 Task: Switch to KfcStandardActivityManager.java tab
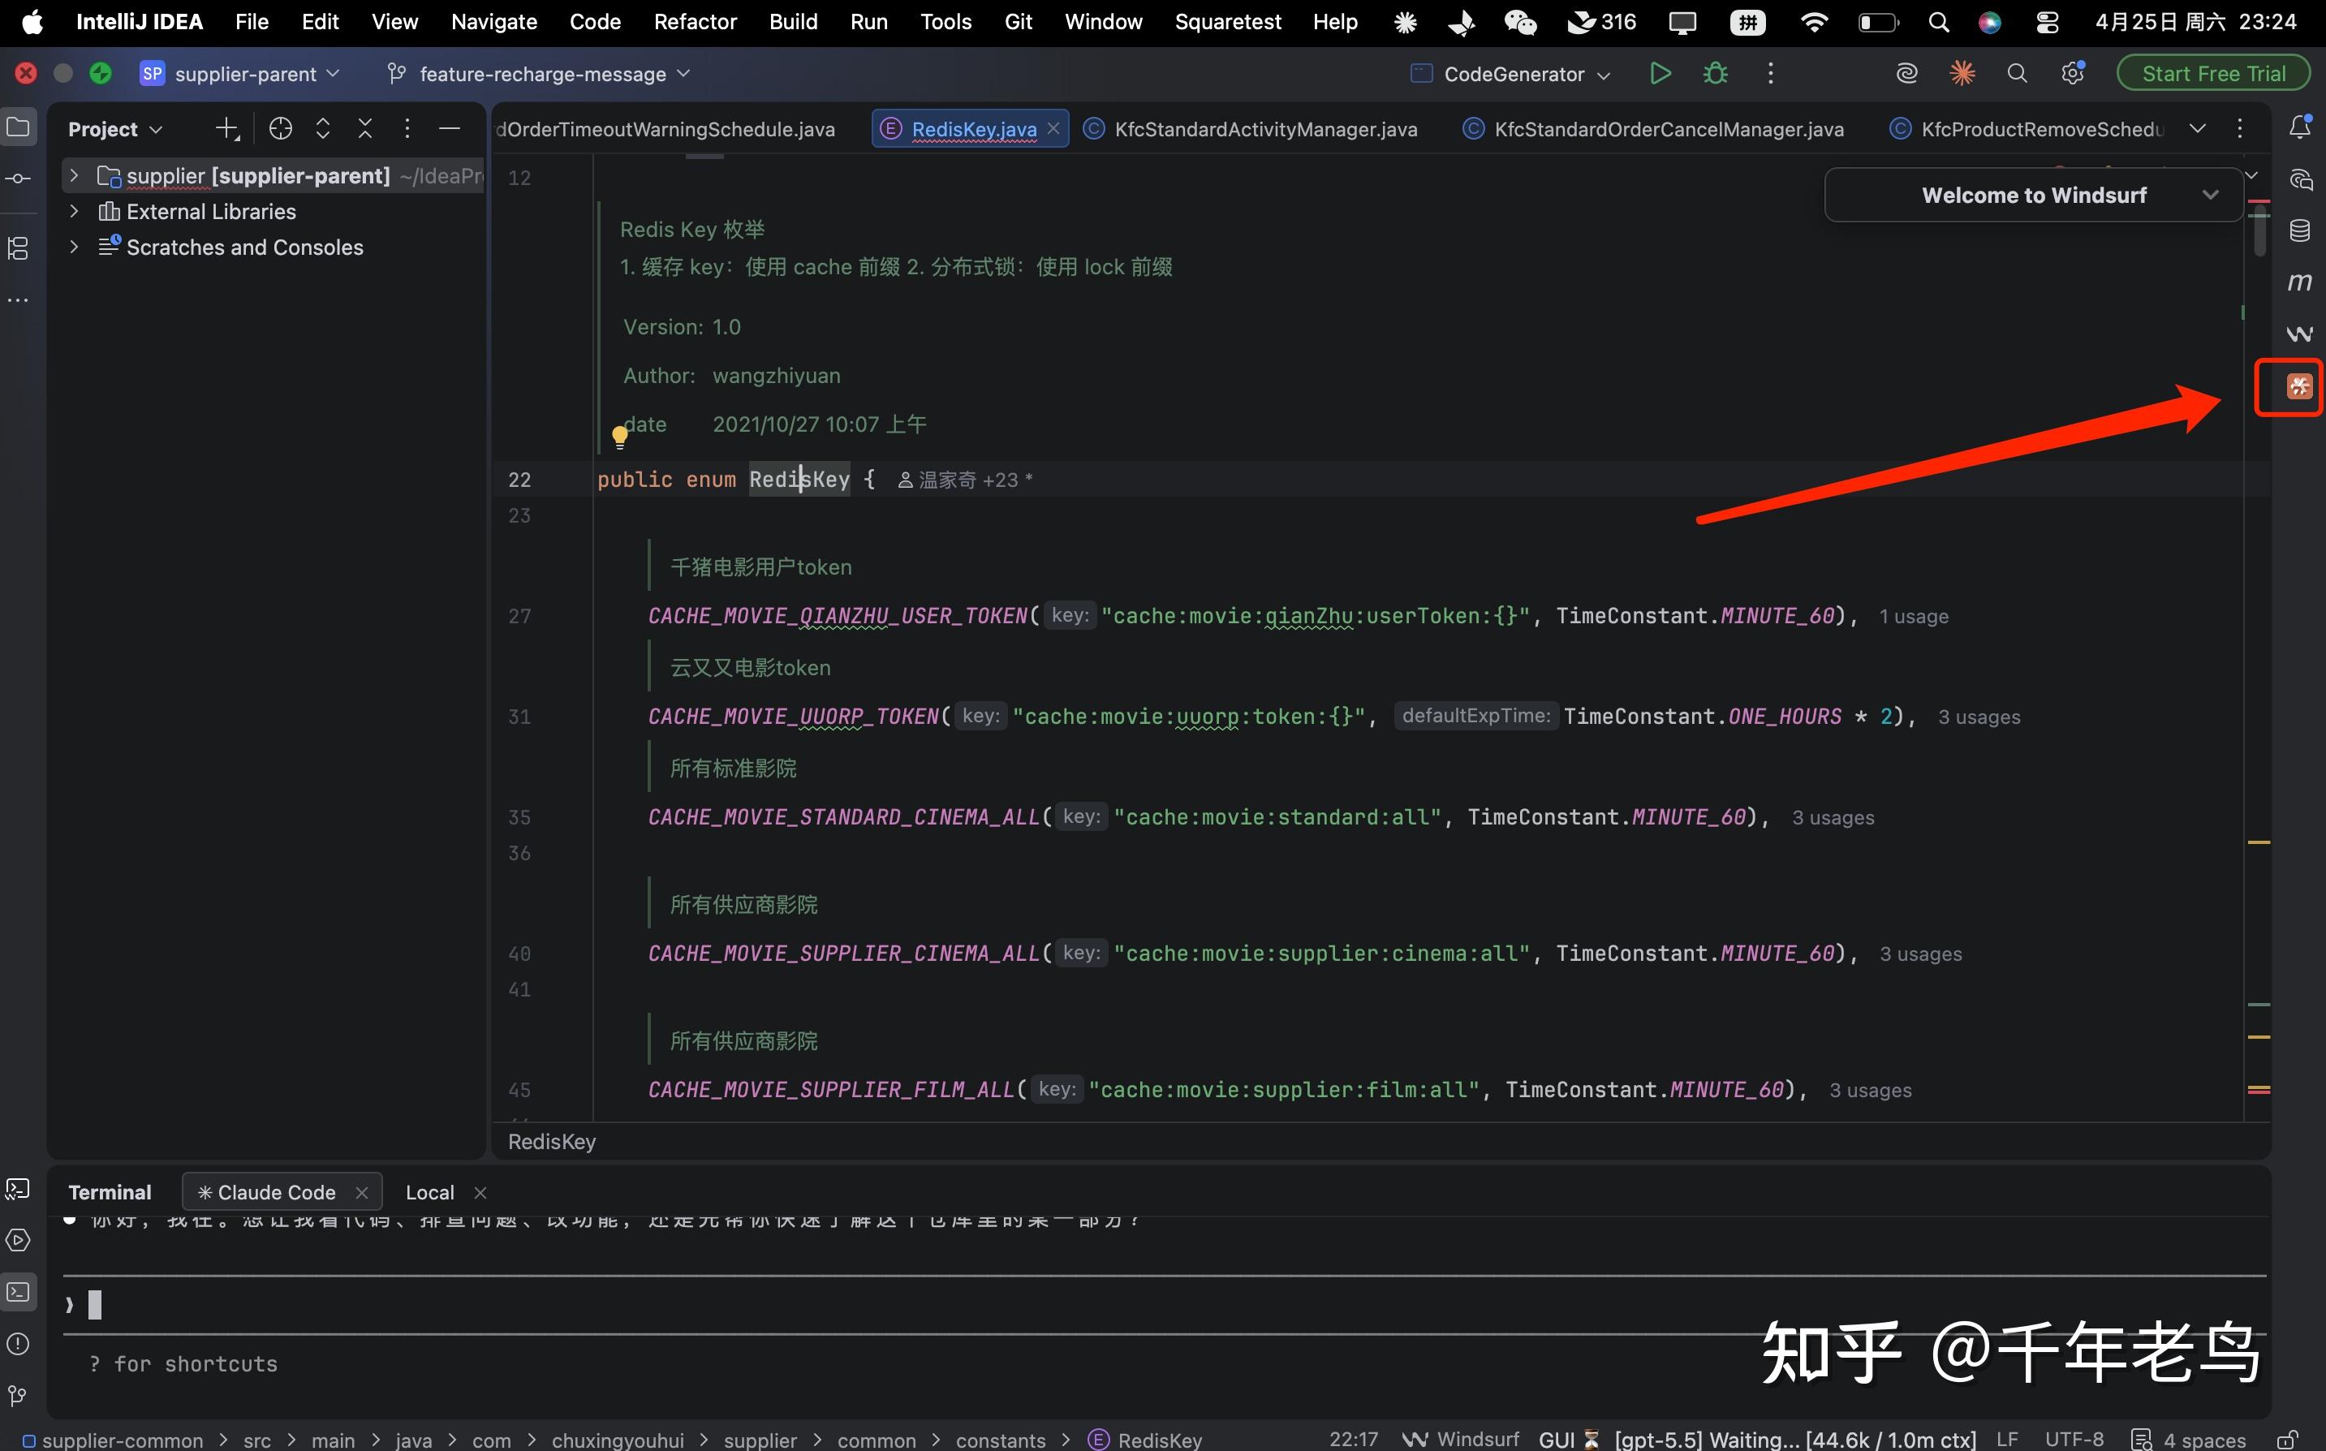point(1251,128)
